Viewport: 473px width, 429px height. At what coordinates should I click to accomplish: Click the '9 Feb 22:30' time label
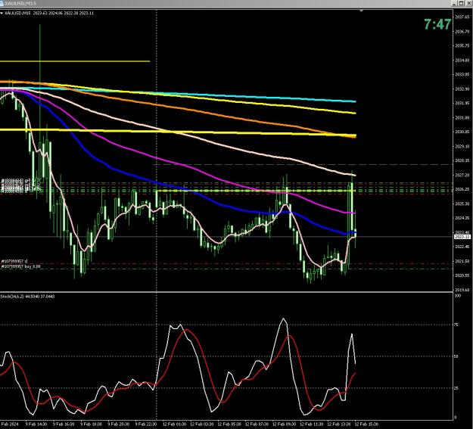coord(146,424)
